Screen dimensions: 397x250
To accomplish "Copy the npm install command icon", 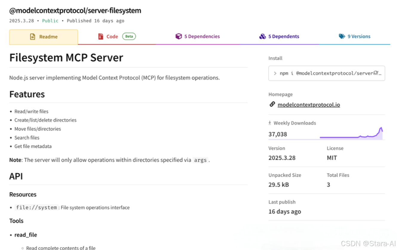I will pyautogui.click(x=376, y=73).
